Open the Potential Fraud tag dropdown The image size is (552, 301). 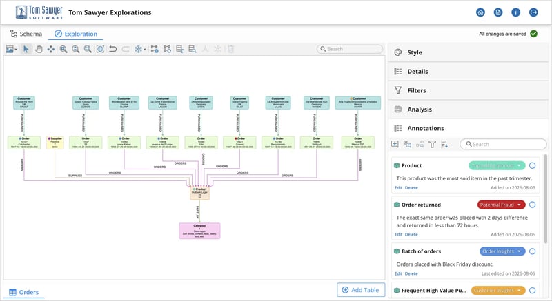pos(519,205)
